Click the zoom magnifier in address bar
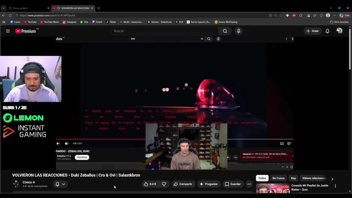Viewport: 352px width, 198px height. click(x=276, y=15)
